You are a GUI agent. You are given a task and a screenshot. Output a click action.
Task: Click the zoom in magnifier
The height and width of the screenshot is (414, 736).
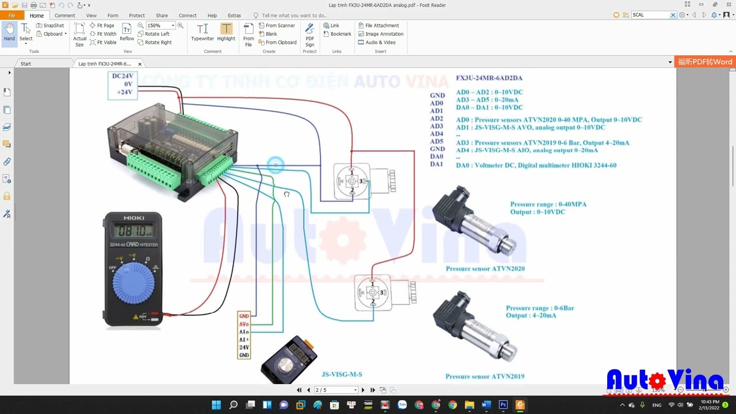coord(181,25)
